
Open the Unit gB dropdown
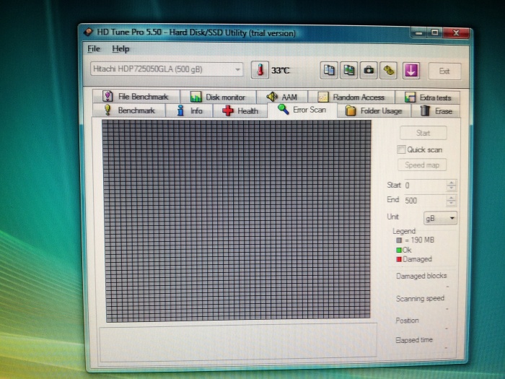coord(440,218)
